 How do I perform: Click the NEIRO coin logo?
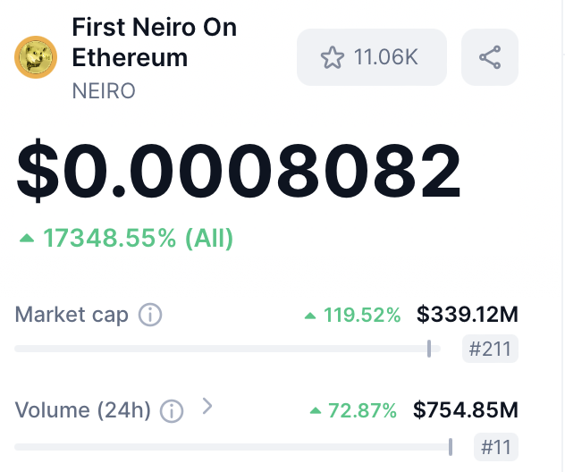[36, 57]
